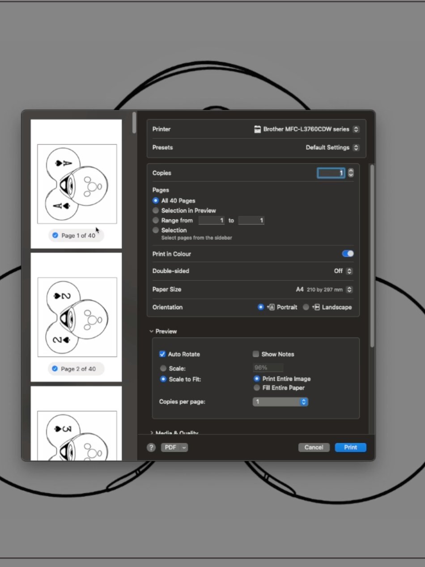Select Page 3 three of spades thumbnail

coord(77,435)
